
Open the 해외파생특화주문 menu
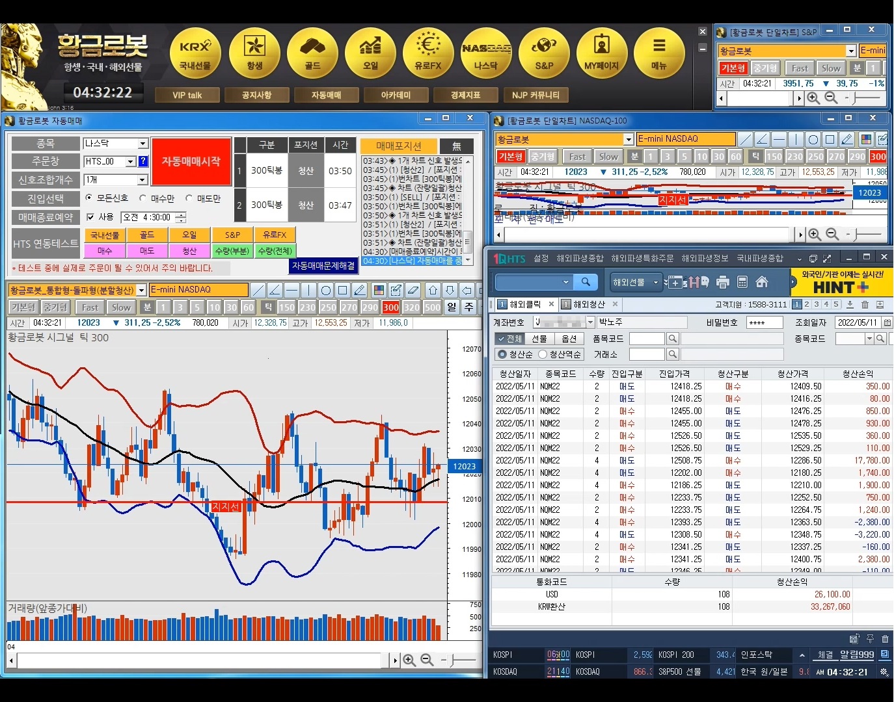click(x=642, y=259)
